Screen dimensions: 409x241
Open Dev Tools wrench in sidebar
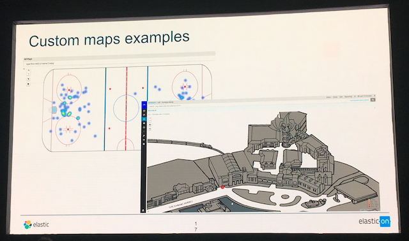point(144,136)
